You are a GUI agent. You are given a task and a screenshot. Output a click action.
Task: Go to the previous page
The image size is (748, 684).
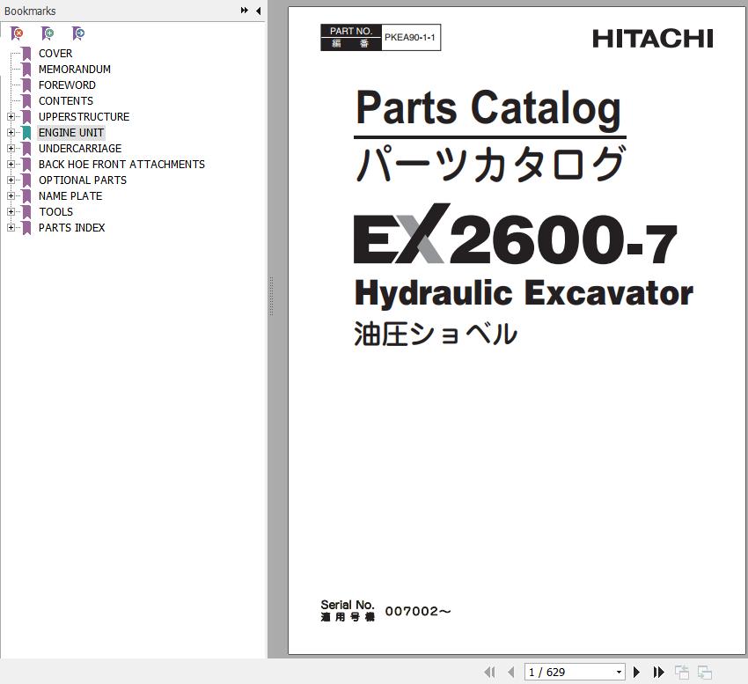[x=511, y=672]
